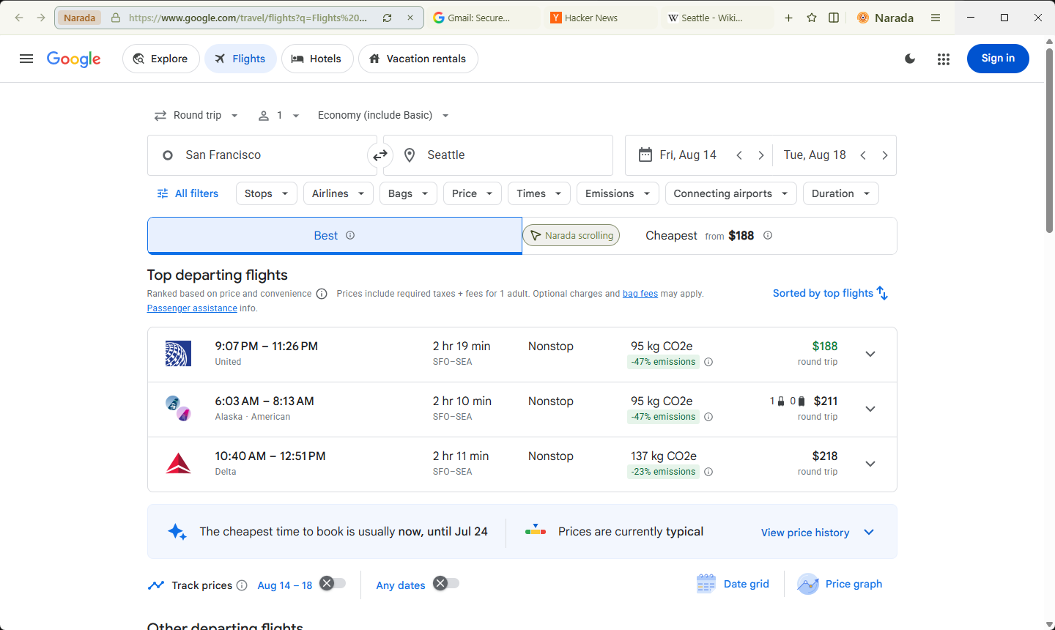Open Price filter dropdown
The height and width of the screenshot is (630, 1055).
473,193
